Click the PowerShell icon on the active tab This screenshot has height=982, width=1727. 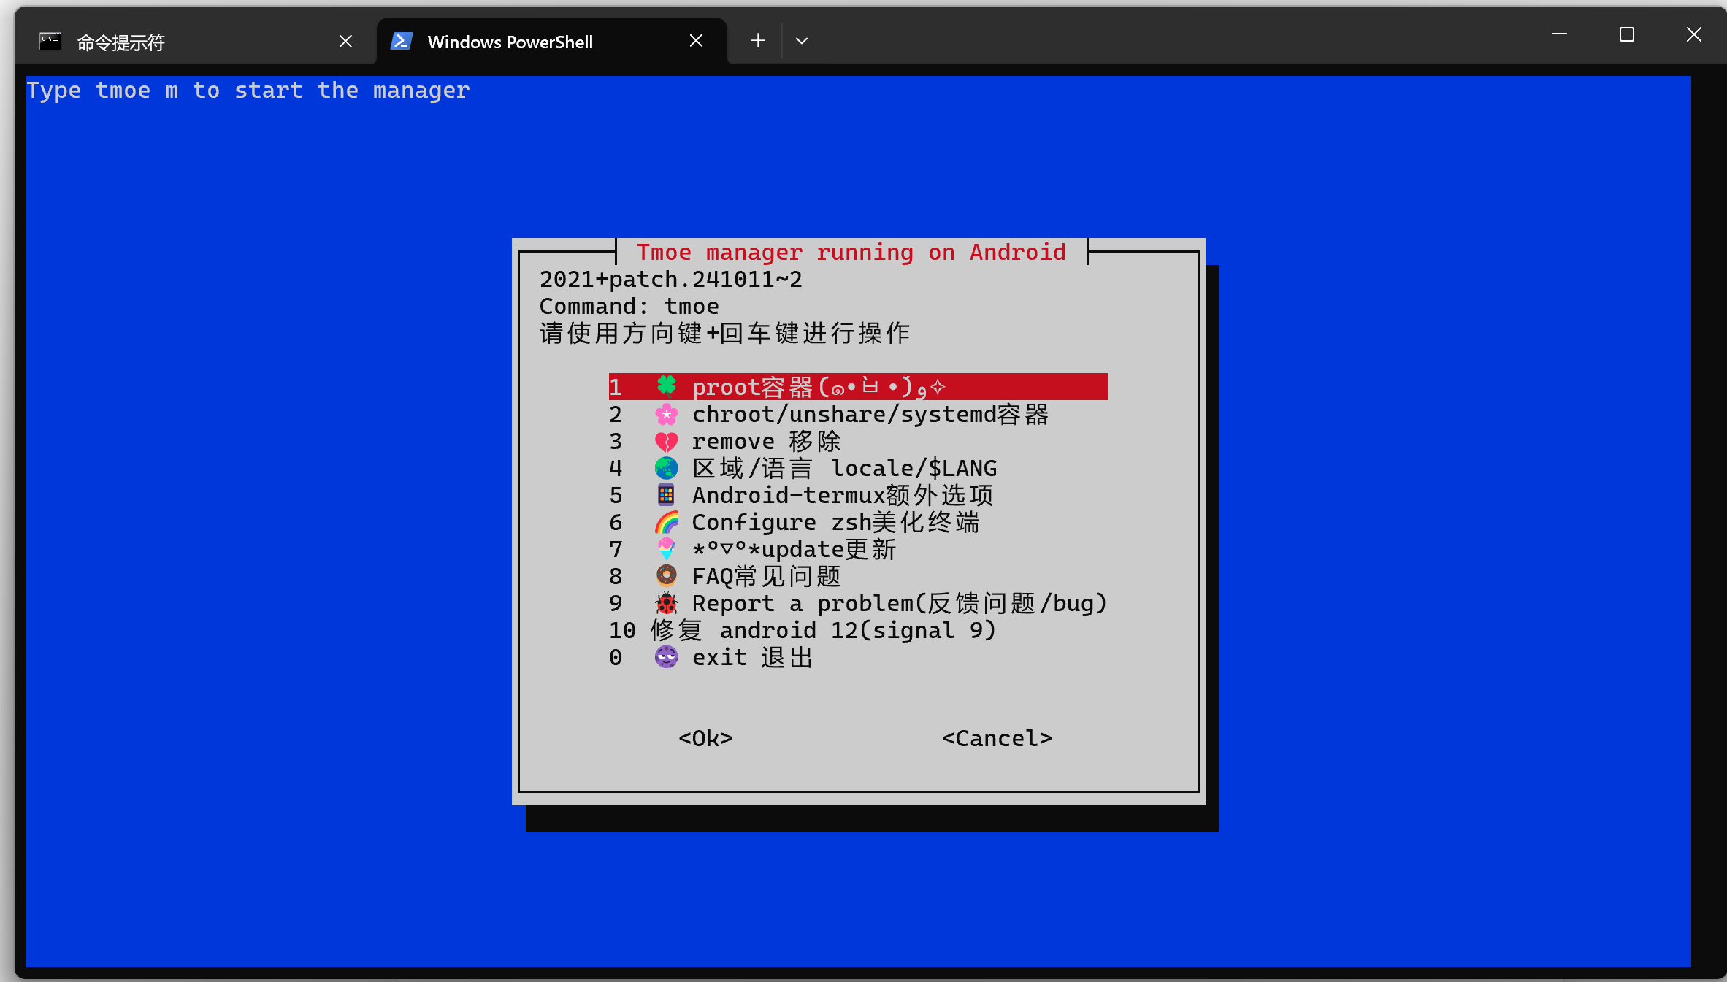click(x=402, y=41)
